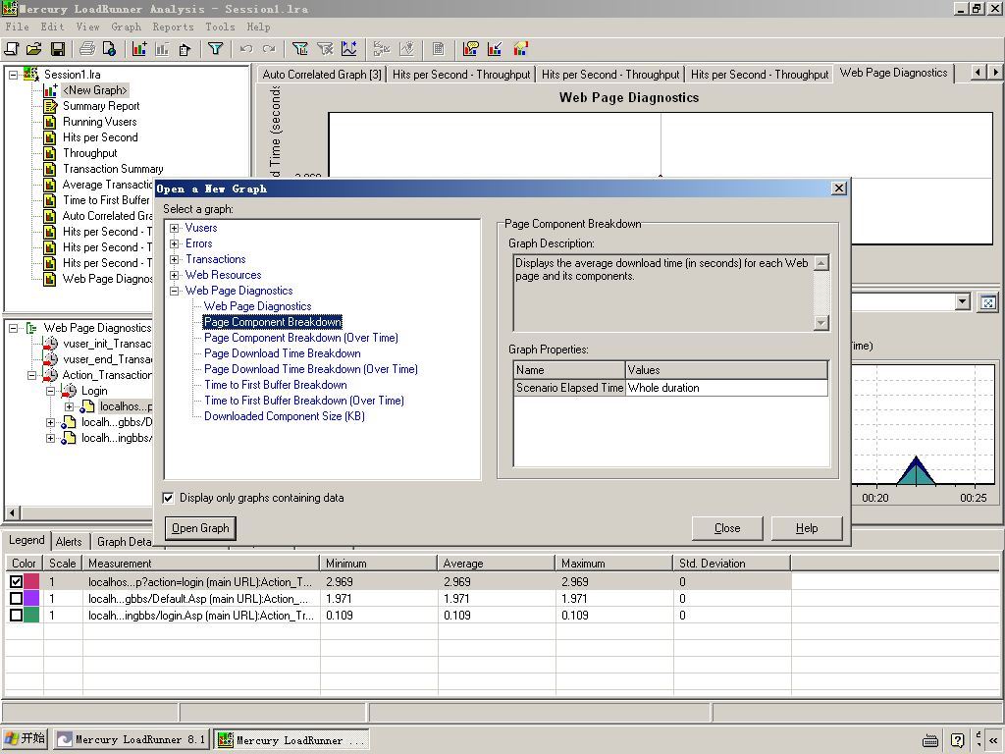Collapse the Session1.lra tree node
The width and height of the screenshot is (1005, 754).
[13, 75]
